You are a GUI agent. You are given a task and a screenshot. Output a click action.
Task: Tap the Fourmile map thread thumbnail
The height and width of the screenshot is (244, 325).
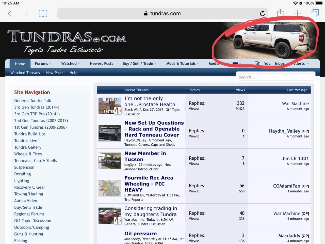110,188
